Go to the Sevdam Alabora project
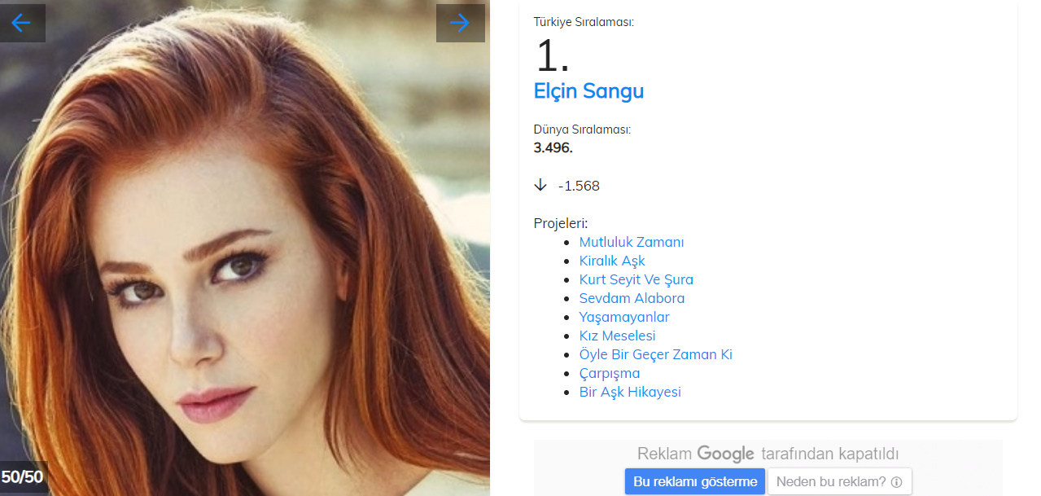This screenshot has width=1041, height=496. coord(632,298)
